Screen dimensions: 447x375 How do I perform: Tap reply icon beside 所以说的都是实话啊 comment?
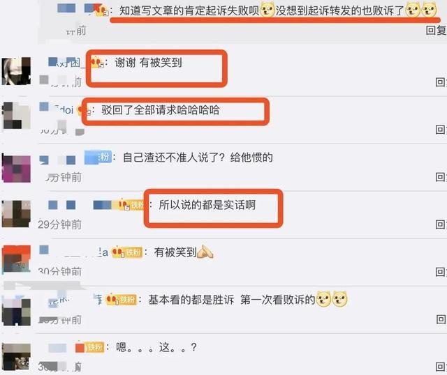(441, 224)
